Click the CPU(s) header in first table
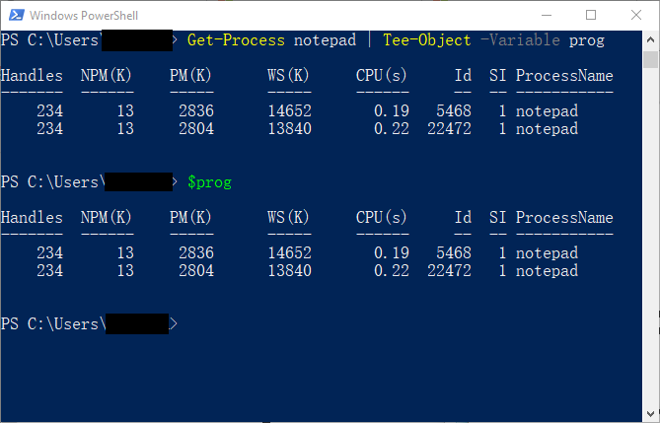Viewport: 660px width, 423px height. [x=382, y=76]
